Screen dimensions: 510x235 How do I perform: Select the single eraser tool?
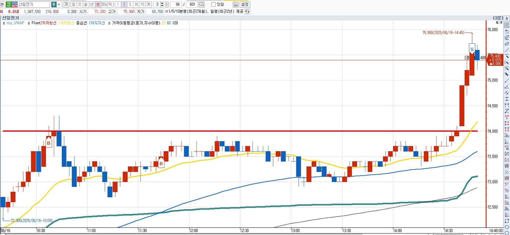coord(507,44)
